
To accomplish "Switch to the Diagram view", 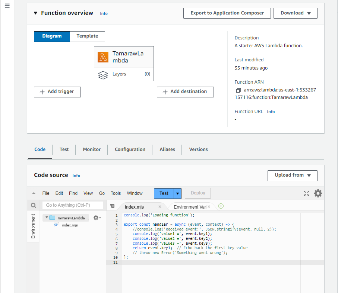I will click(52, 36).
